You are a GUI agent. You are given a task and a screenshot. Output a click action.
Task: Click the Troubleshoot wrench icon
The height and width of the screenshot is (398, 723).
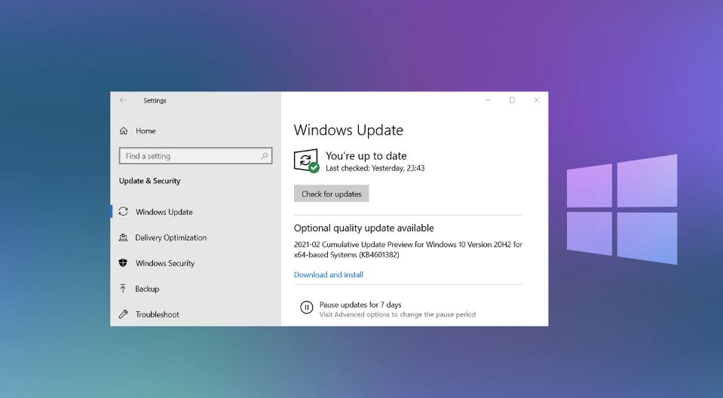point(123,314)
